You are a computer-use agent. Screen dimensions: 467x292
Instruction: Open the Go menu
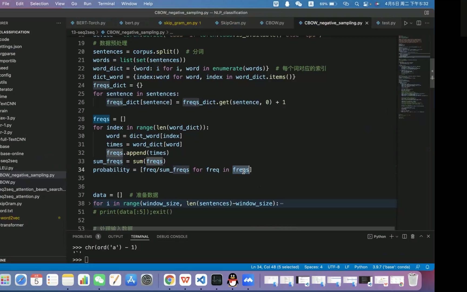[74, 4]
